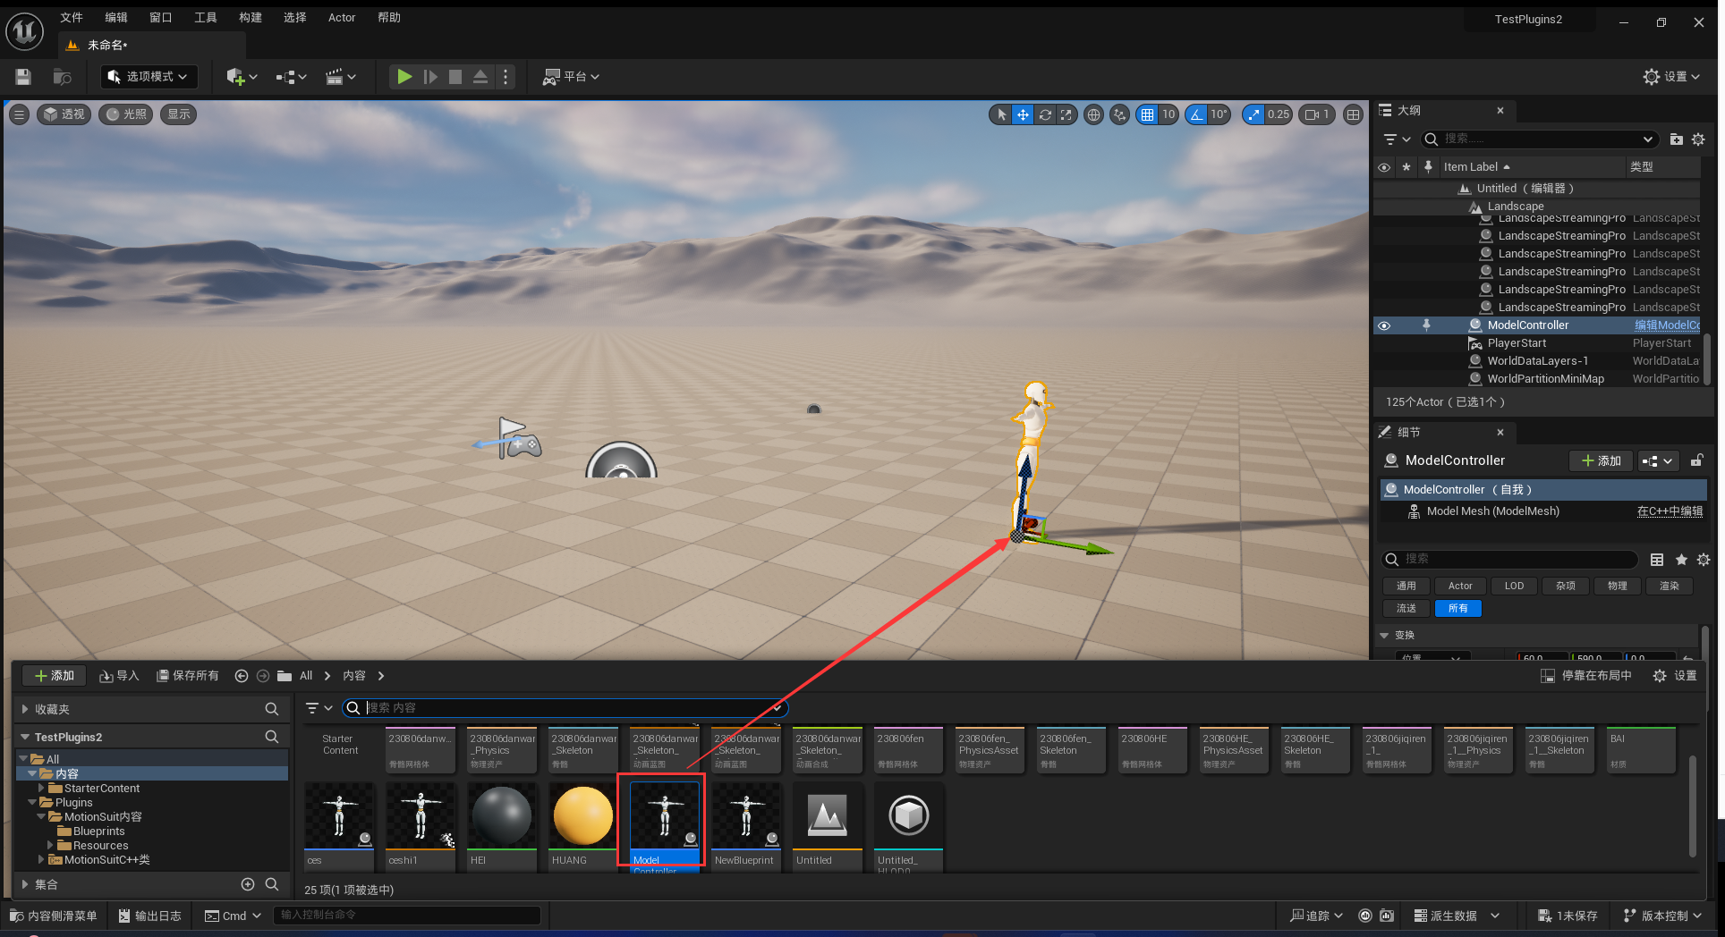Select the 物理 filter tab in Details
Viewport: 1725px width, 937px height.
[1617, 586]
